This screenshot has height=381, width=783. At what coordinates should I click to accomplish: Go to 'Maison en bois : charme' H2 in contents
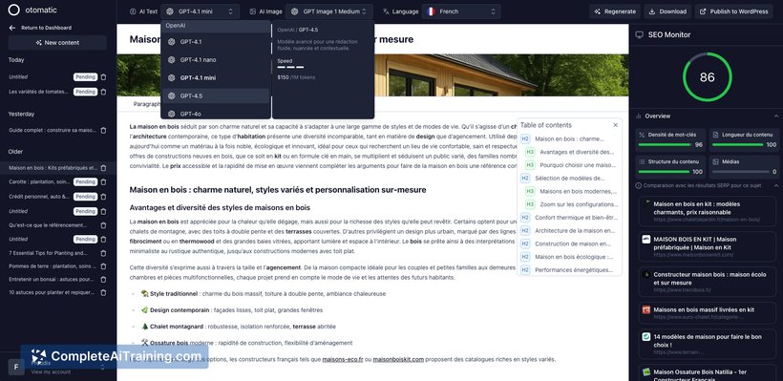point(569,138)
